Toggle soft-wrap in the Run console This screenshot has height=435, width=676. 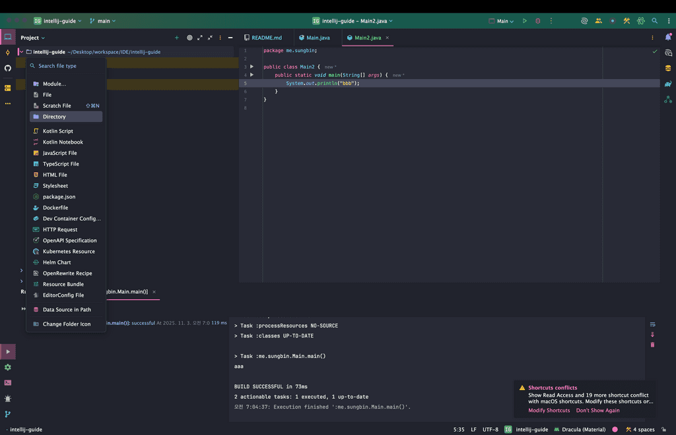(x=652, y=324)
